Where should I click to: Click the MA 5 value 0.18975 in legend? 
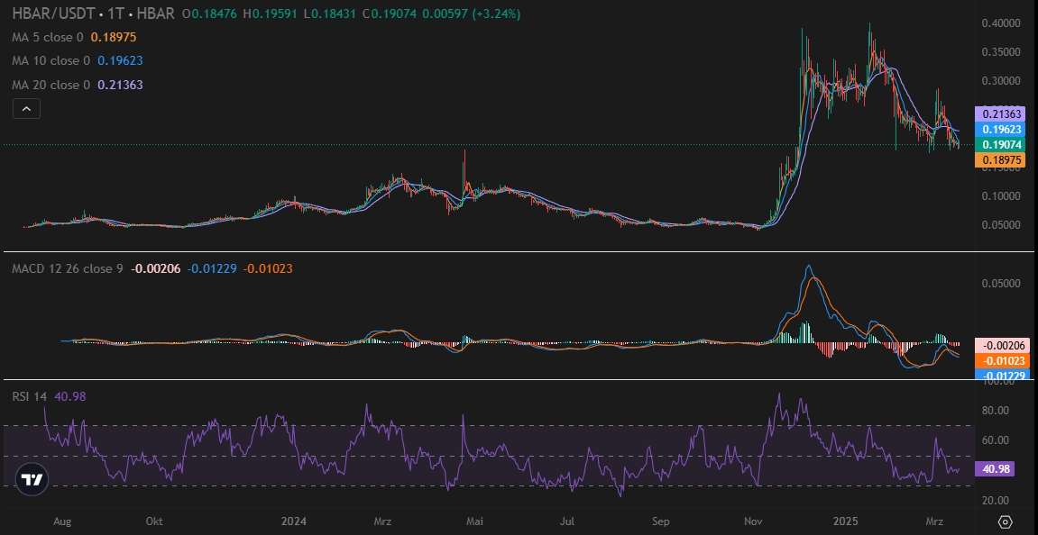coord(114,37)
